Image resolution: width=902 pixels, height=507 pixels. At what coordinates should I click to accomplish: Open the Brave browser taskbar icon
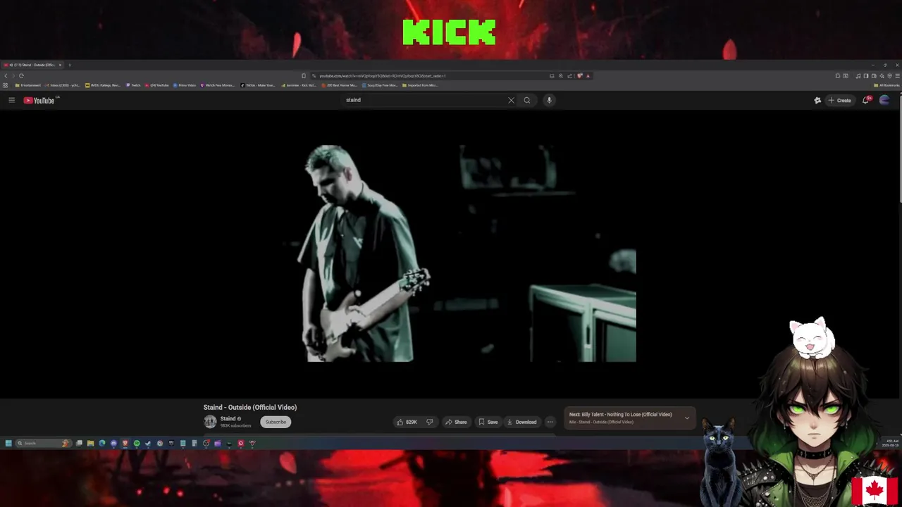point(125,443)
